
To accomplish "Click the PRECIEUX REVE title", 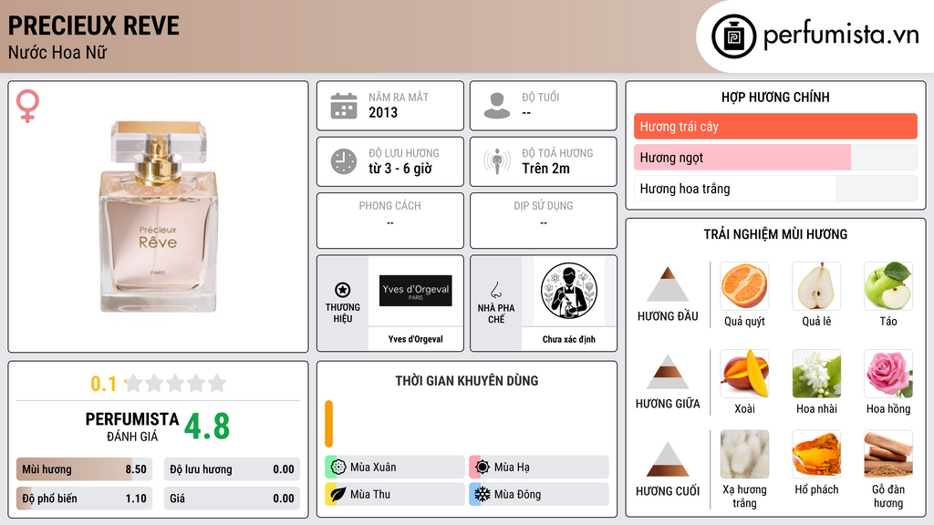I will click(94, 26).
